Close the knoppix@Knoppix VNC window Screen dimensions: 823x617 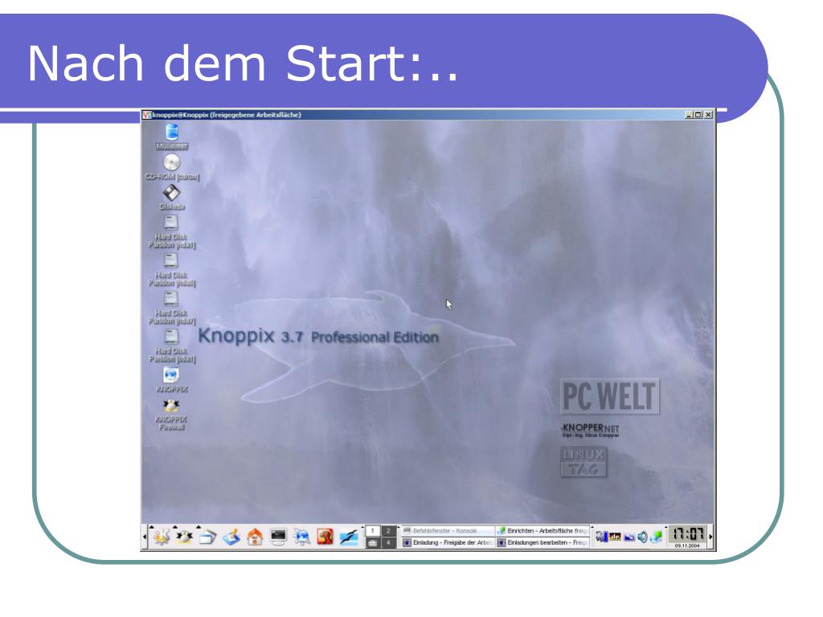coord(708,115)
